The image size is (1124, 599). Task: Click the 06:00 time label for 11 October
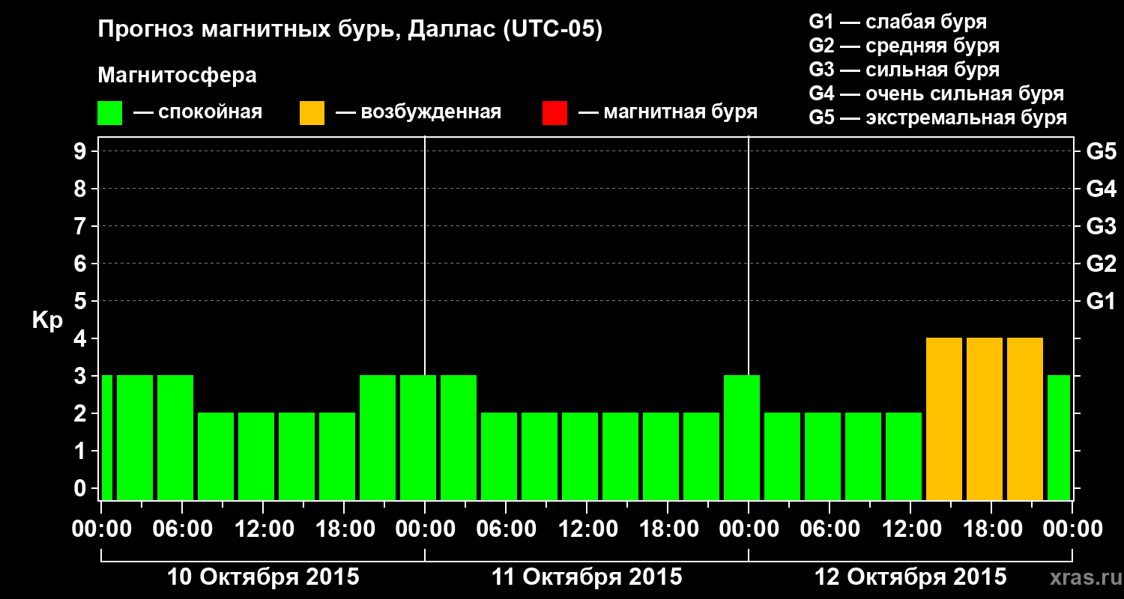[506, 529]
